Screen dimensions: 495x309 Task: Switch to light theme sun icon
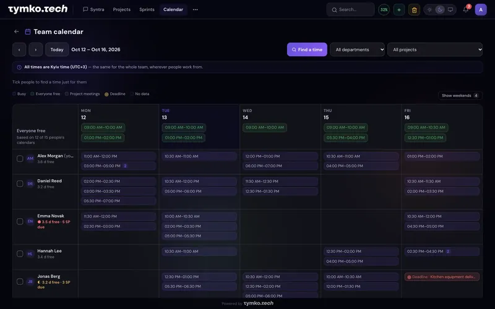429,10
